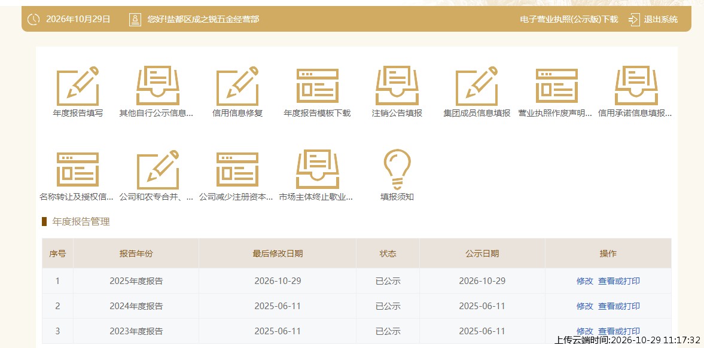Open 市场主体终止歇业 tray icon
This screenshot has height=348, width=704.
[x=318, y=170]
